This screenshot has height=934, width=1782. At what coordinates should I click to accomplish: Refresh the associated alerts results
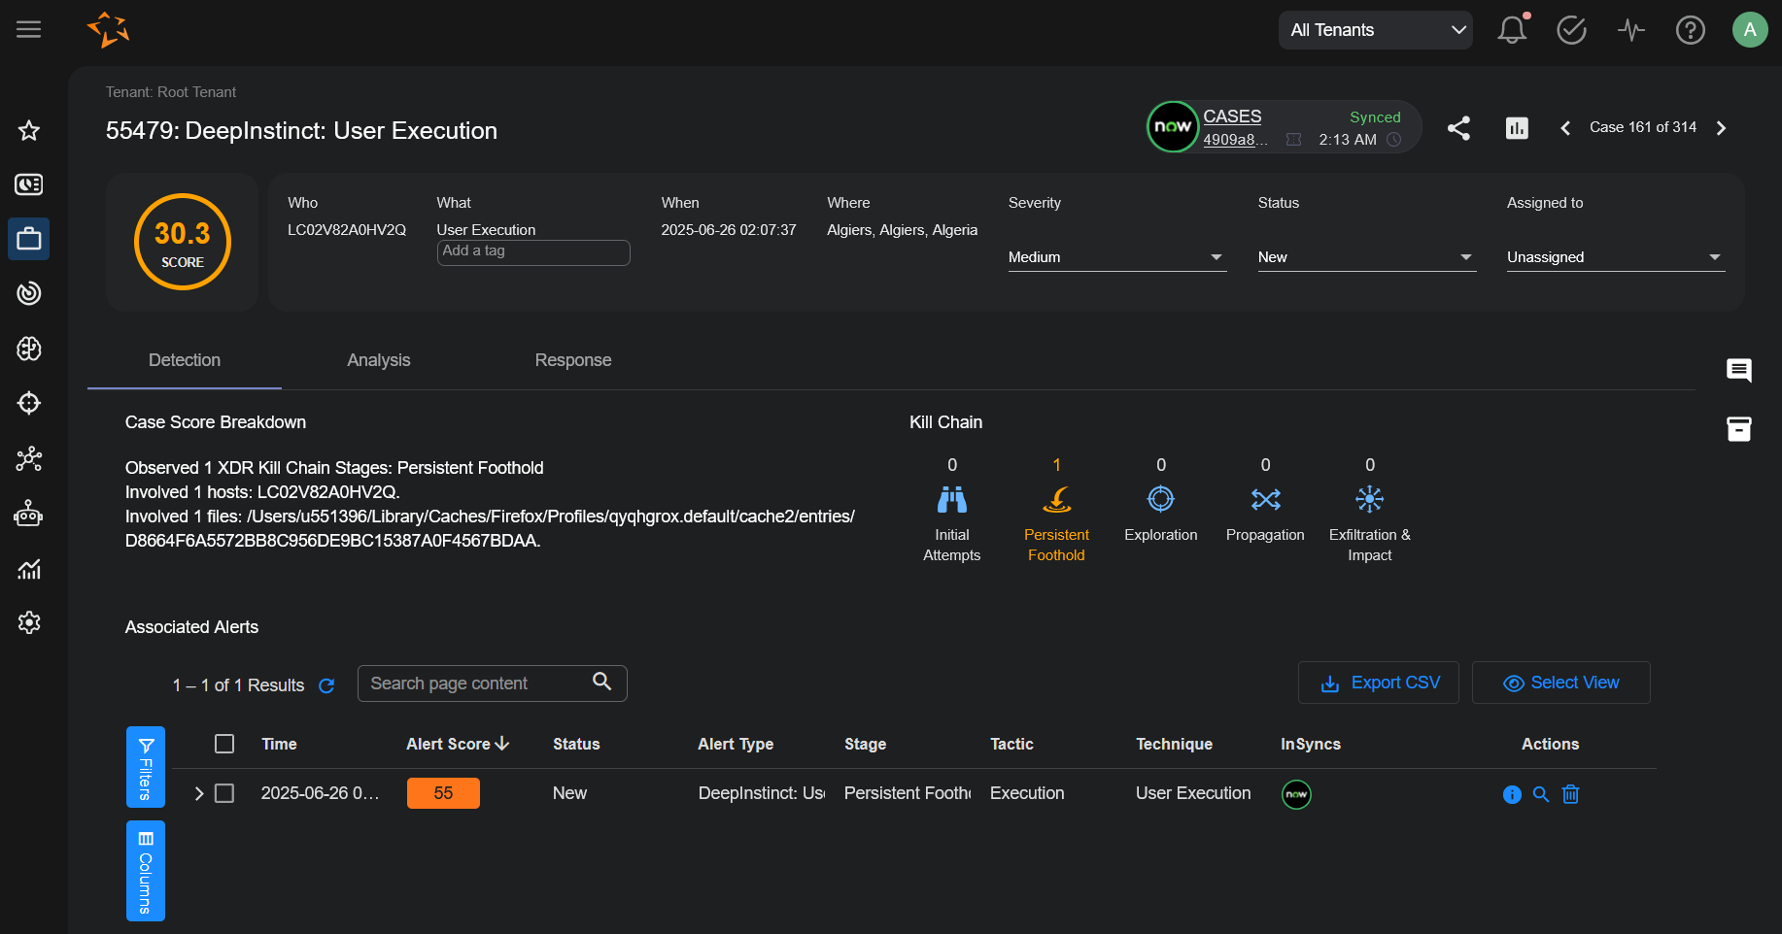(326, 685)
